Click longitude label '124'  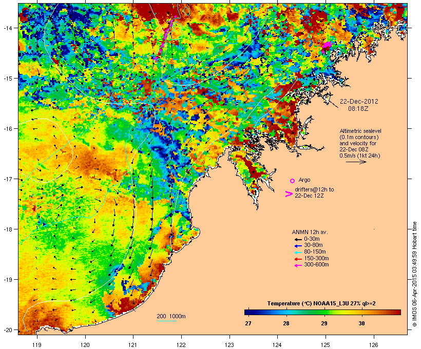pos(277,345)
